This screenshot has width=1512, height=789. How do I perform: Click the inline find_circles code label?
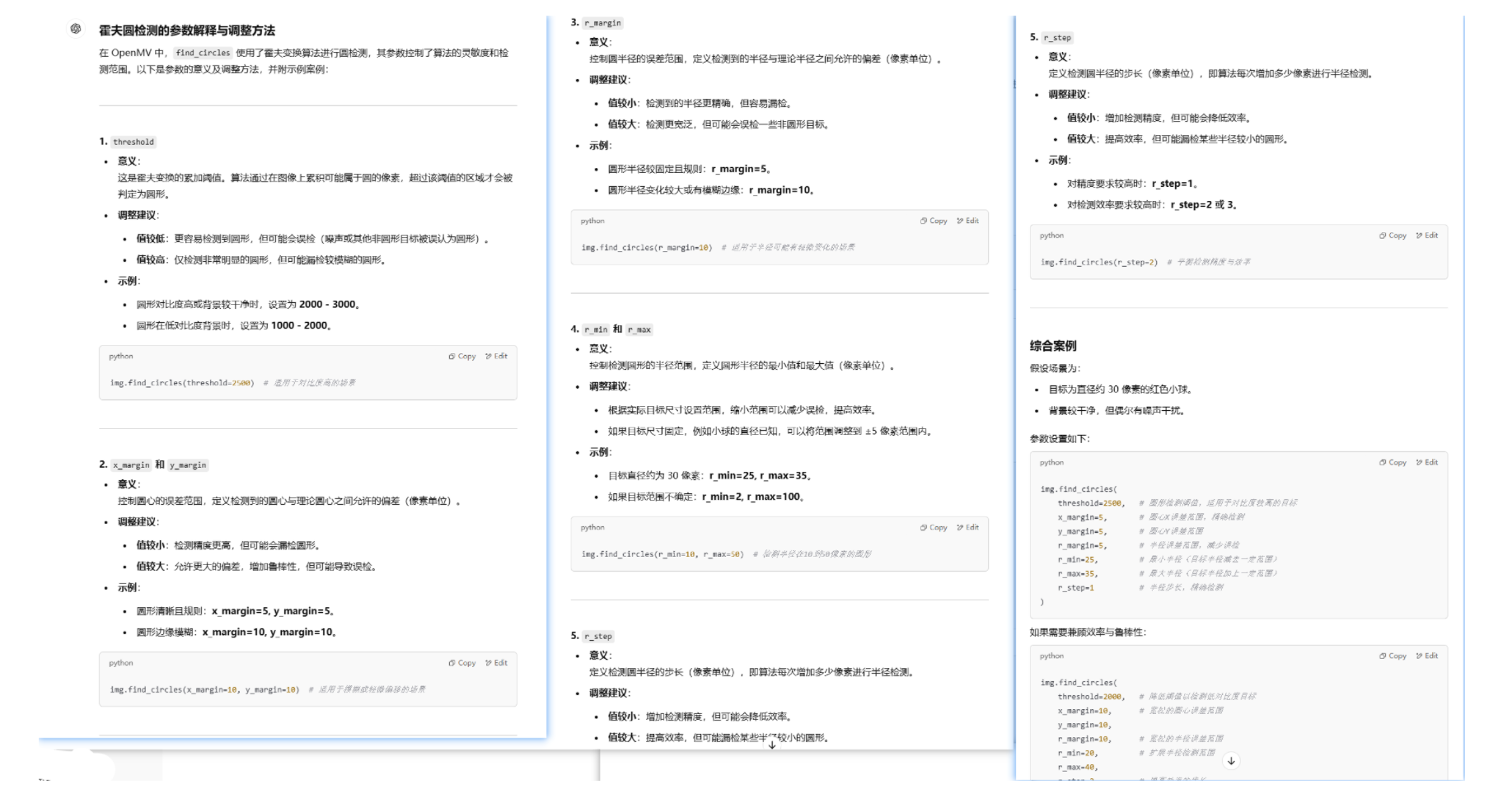pyautogui.click(x=203, y=53)
